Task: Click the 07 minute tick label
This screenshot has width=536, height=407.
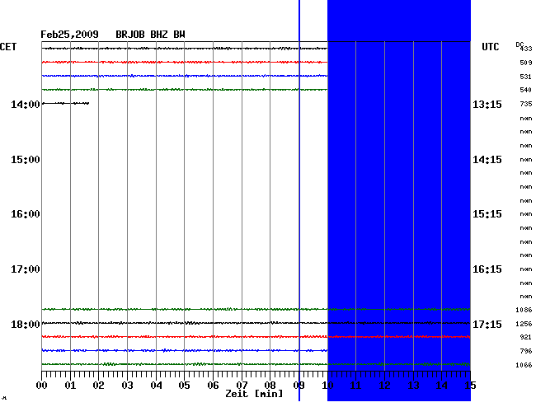Action: (x=242, y=386)
